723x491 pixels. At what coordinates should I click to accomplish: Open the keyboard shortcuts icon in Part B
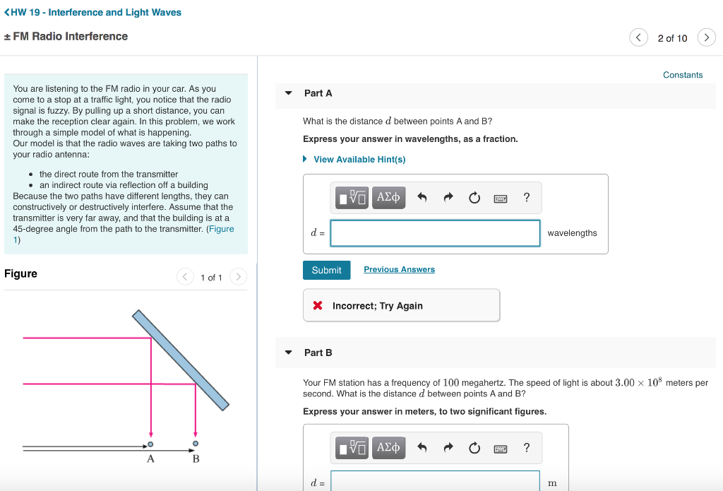click(500, 448)
